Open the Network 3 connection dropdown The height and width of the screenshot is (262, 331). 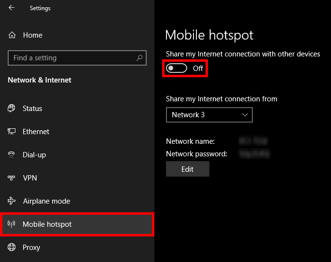209,115
